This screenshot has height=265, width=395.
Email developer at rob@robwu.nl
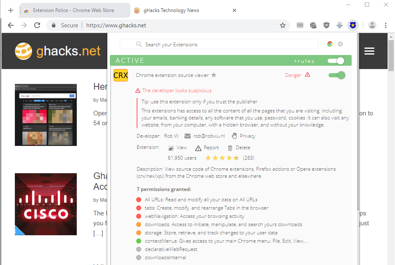209,136
